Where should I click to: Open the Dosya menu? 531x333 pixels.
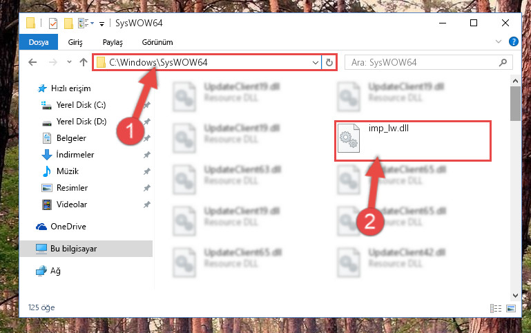(x=39, y=42)
